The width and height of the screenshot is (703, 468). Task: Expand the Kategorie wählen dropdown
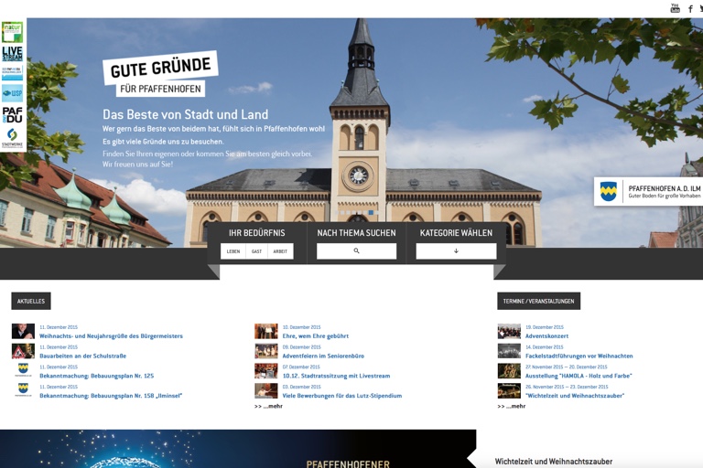click(456, 251)
